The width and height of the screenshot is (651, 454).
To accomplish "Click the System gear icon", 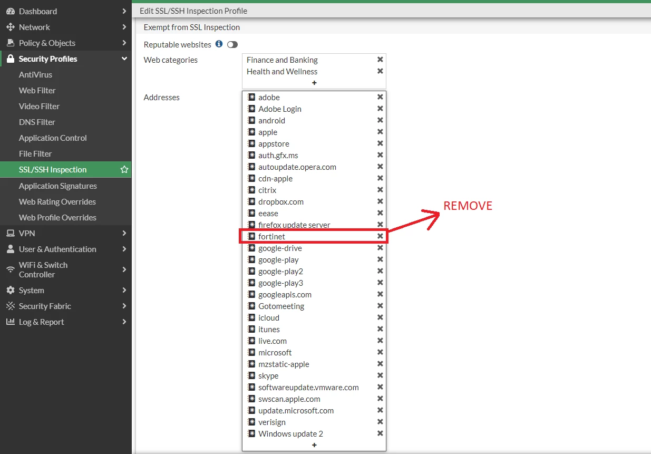I will pos(10,290).
